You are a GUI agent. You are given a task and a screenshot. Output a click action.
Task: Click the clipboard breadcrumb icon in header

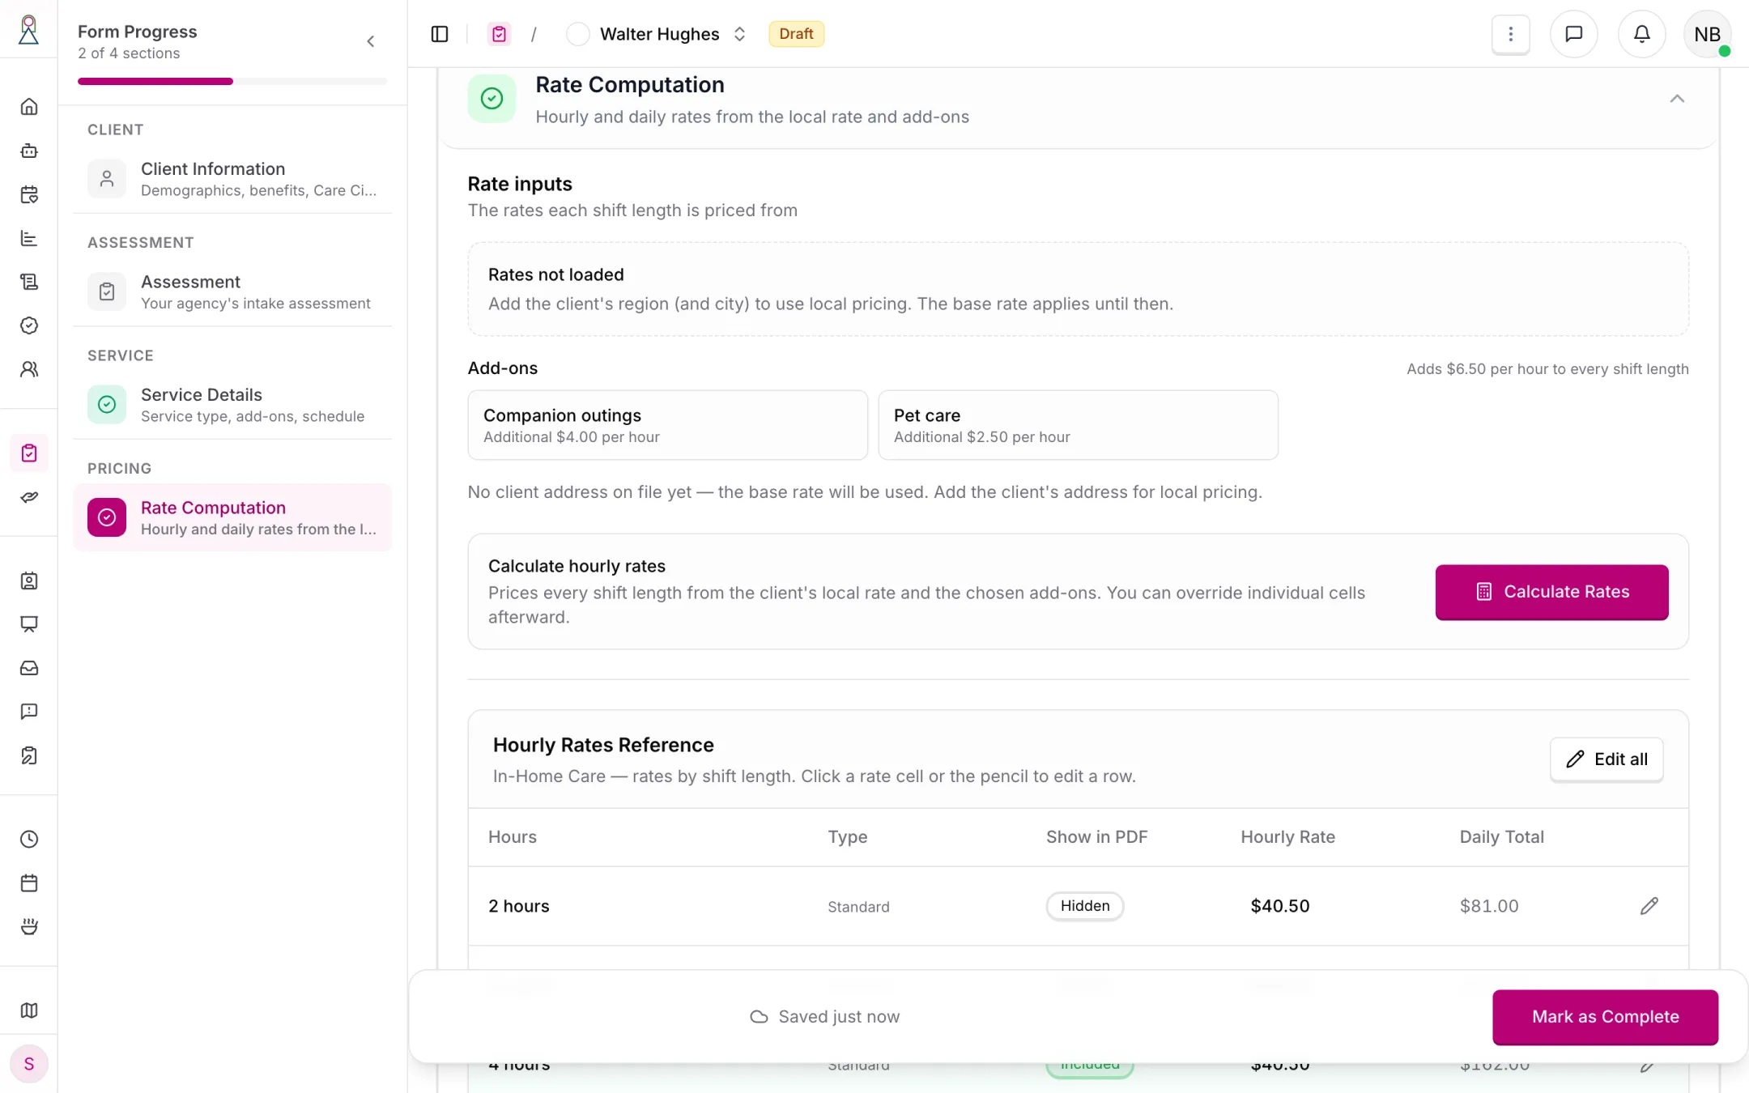tap(499, 34)
